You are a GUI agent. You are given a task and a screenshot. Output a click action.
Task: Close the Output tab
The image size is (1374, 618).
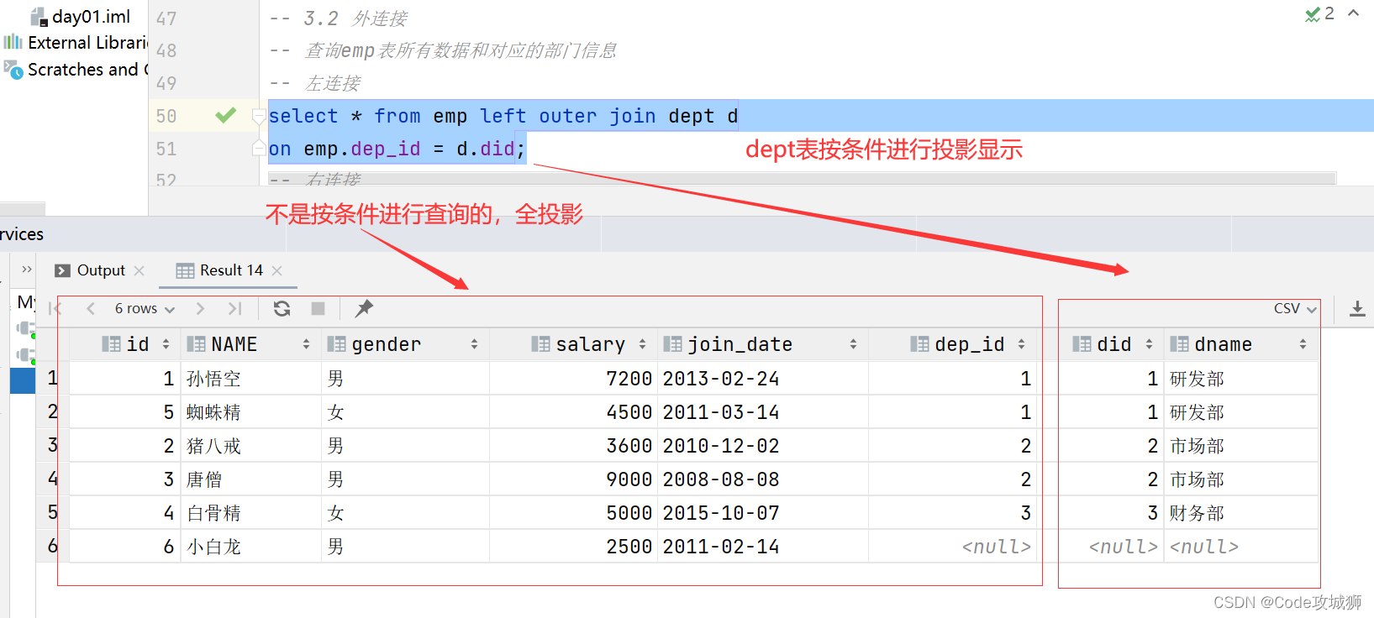pyautogui.click(x=140, y=270)
